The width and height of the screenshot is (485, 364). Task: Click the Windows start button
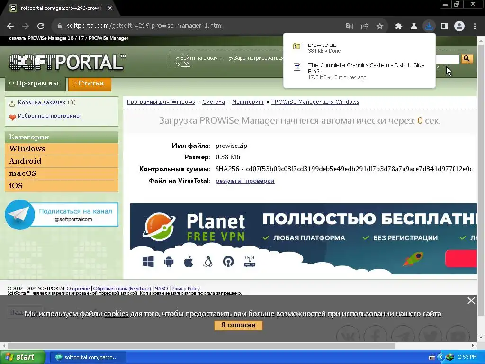(x=22, y=357)
